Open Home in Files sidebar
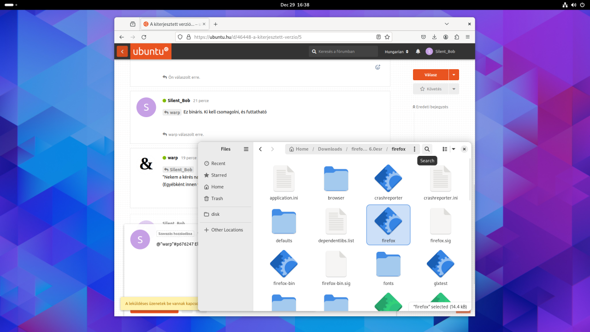This screenshot has width=590, height=332. pyautogui.click(x=225, y=187)
